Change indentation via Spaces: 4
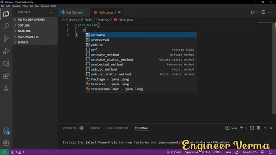The height and width of the screenshot is (155, 276). 191,152
